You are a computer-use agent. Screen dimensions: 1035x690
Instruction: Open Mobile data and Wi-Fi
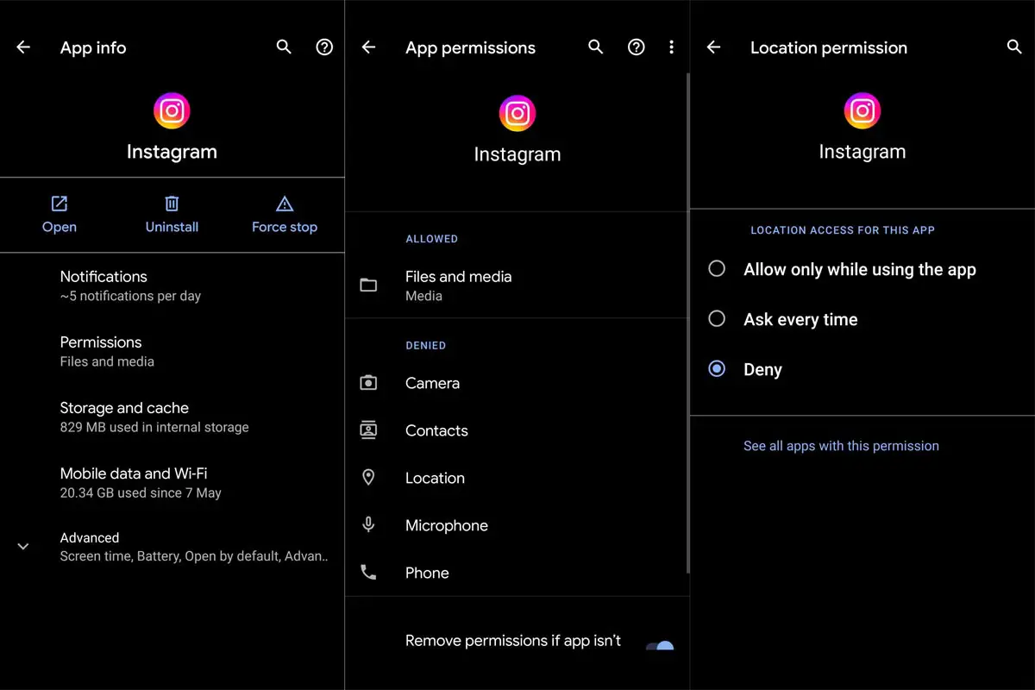[x=172, y=482]
